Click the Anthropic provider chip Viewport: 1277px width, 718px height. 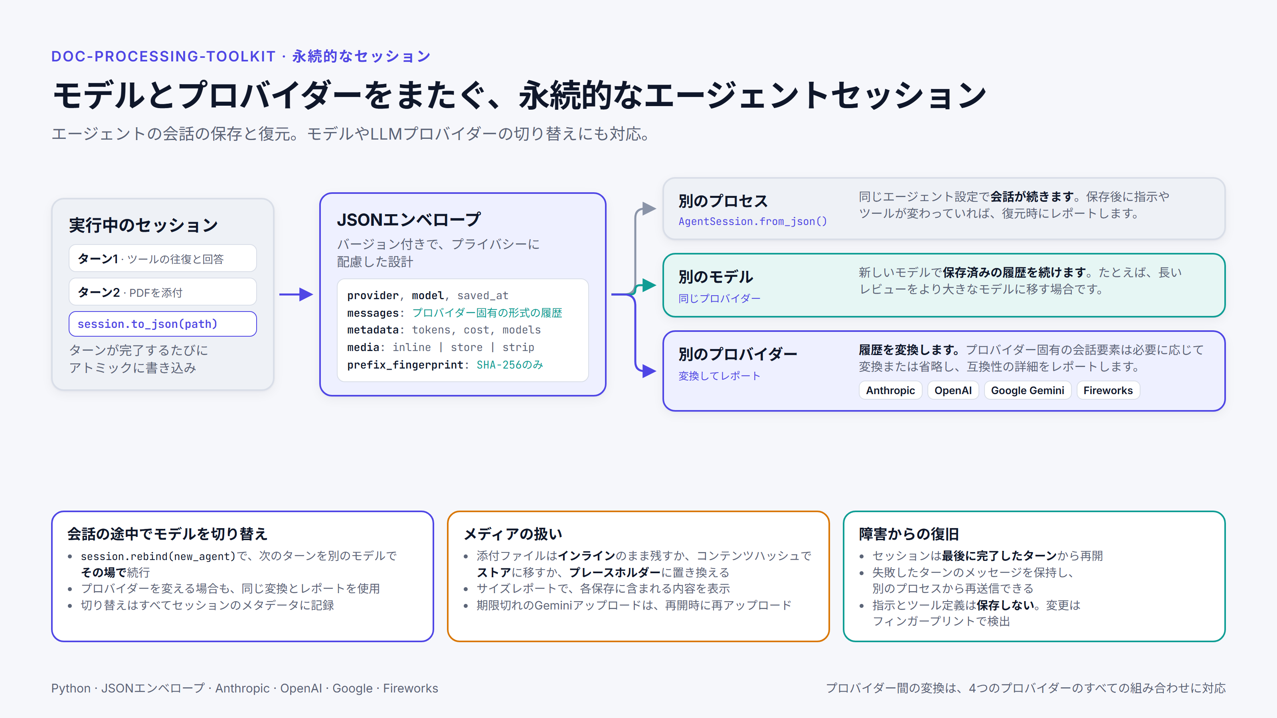point(890,391)
